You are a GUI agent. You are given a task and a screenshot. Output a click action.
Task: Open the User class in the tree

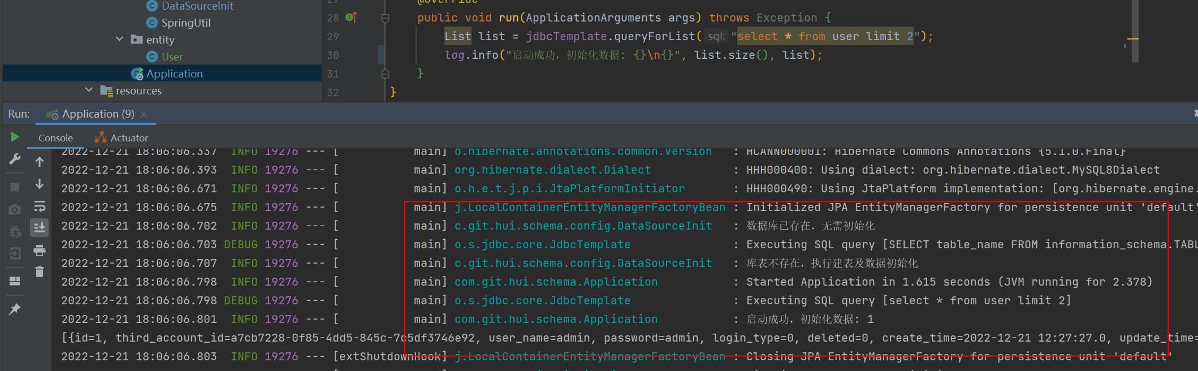pyautogui.click(x=172, y=57)
